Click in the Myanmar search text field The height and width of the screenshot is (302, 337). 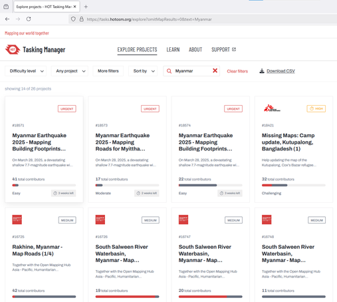191,71
